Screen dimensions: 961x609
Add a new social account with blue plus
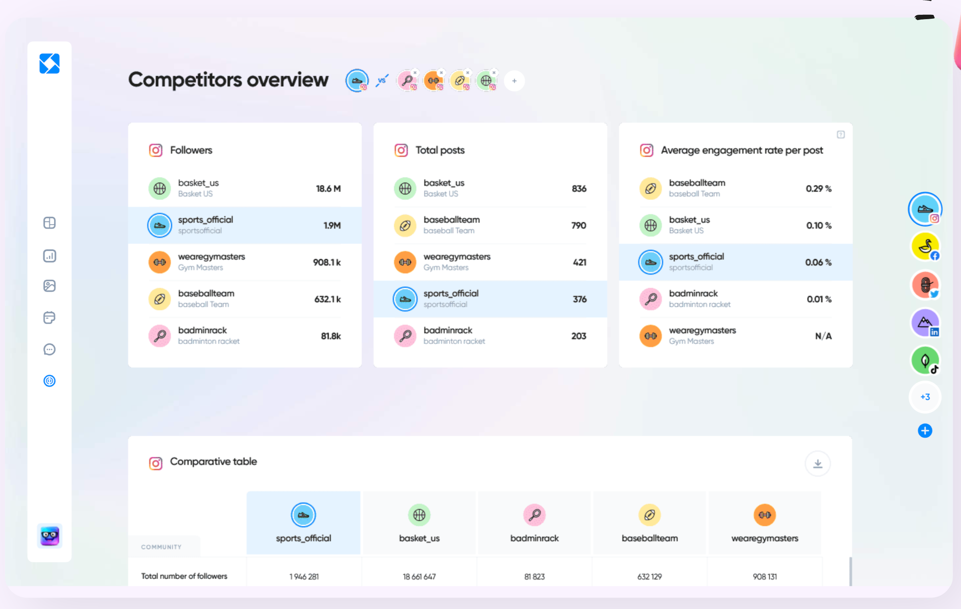pyautogui.click(x=925, y=431)
